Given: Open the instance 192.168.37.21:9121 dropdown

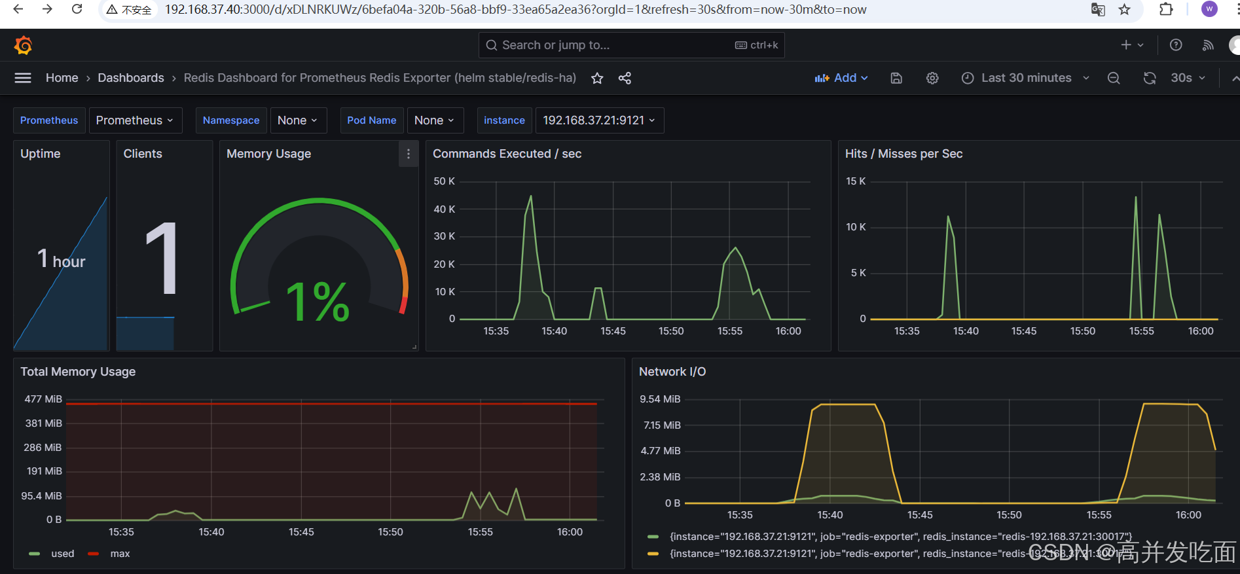Looking at the screenshot, I should (599, 120).
